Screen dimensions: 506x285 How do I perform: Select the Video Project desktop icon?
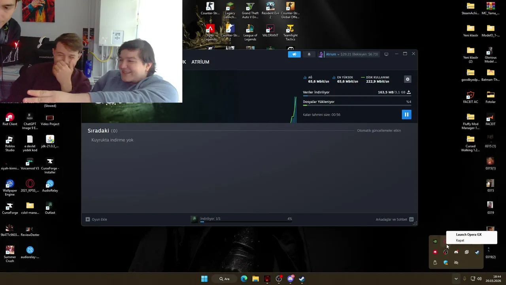(50, 120)
